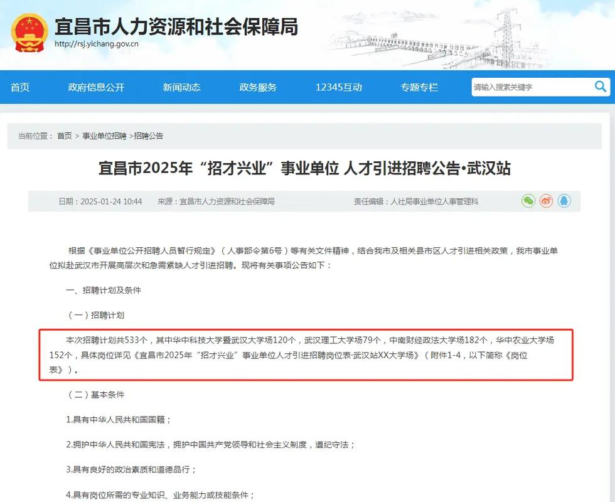Click the article title 宜昌市2025年招才兴业招聘公告

(307, 168)
